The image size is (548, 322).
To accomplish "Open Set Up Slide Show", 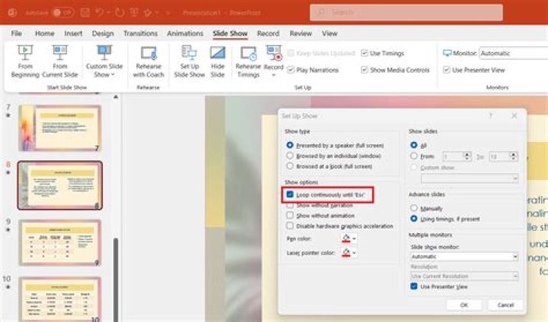I will [189, 62].
